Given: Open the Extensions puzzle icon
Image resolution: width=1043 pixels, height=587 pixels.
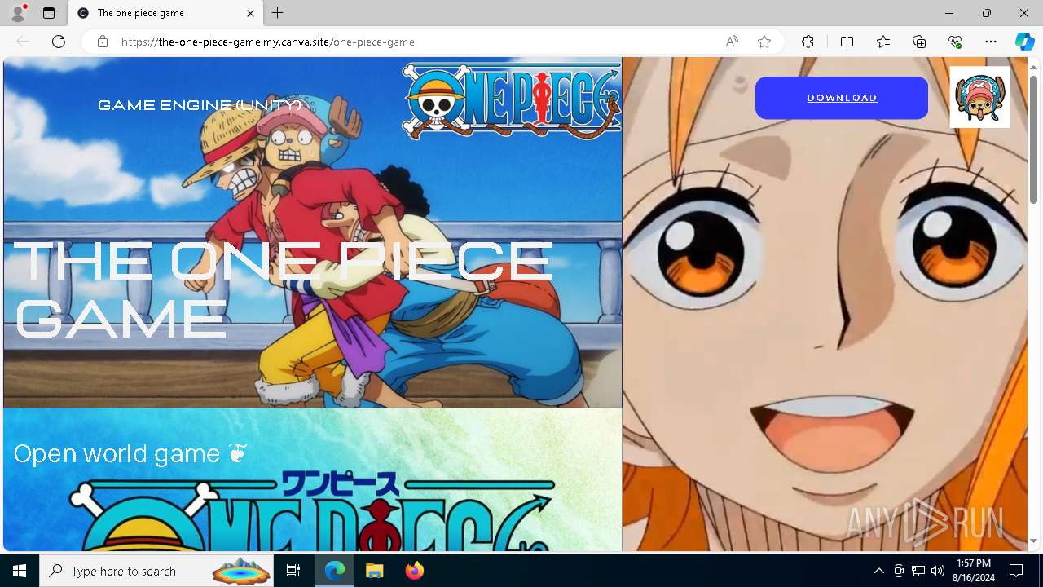Looking at the screenshot, I should click(x=808, y=42).
